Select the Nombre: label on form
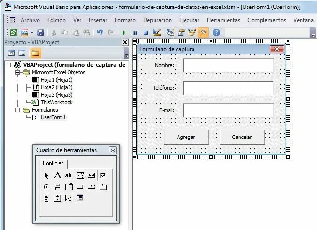The height and width of the screenshot is (230, 317). [x=164, y=66]
